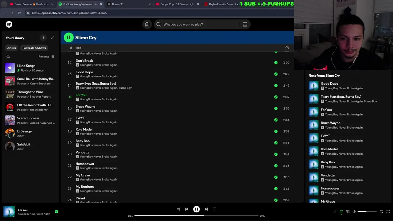The image size is (393, 221).
Task: Toggle shuffle in player bar
Action: click(x=178, y=209)
